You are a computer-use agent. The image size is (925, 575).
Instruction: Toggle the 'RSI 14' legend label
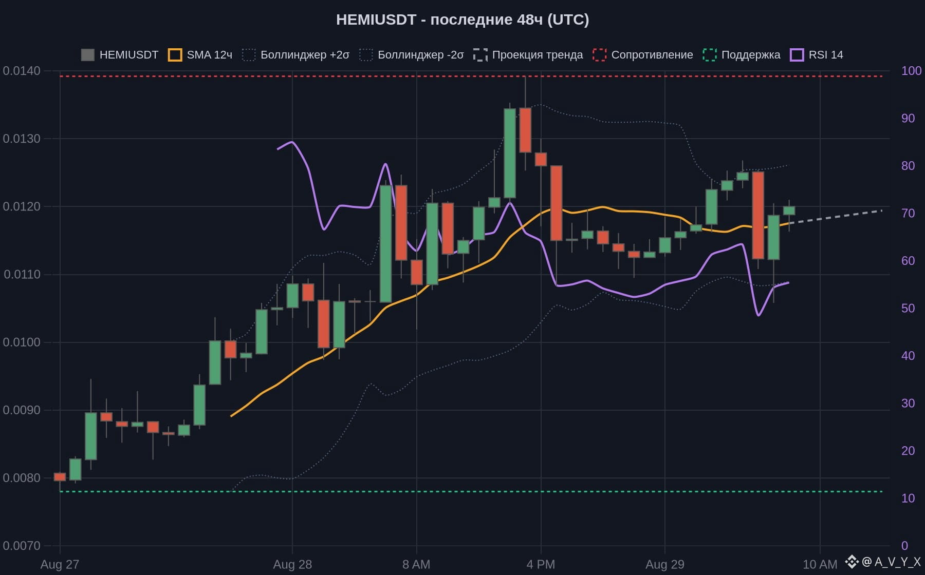826,55
